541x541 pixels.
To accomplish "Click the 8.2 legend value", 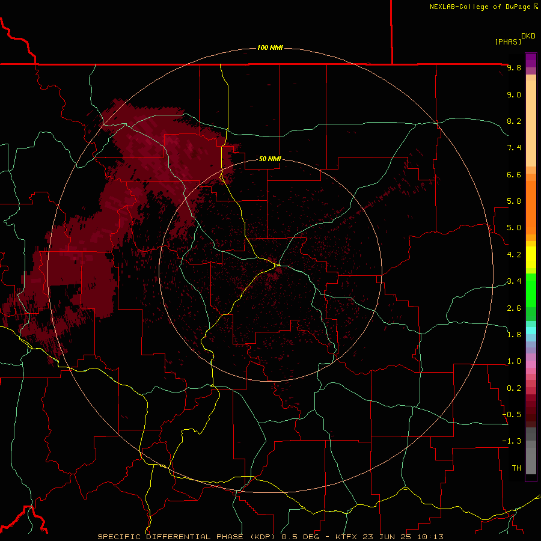I will click(x=514, y=121).
